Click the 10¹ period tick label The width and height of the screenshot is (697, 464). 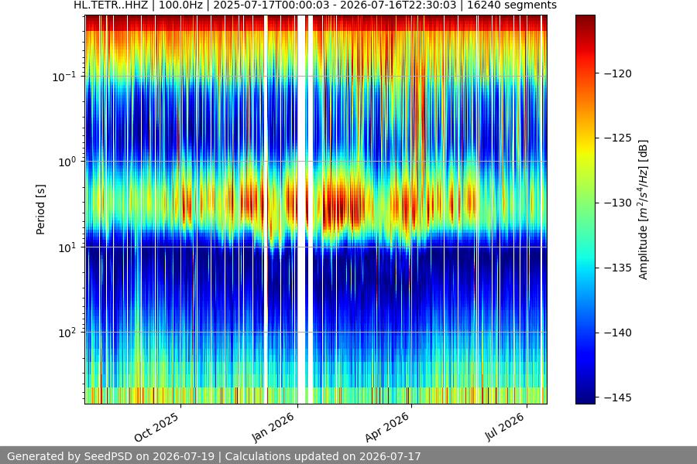(67, 247)
